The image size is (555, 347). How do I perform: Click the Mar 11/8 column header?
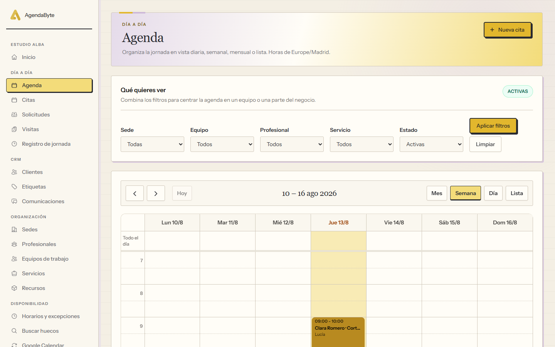228,222
